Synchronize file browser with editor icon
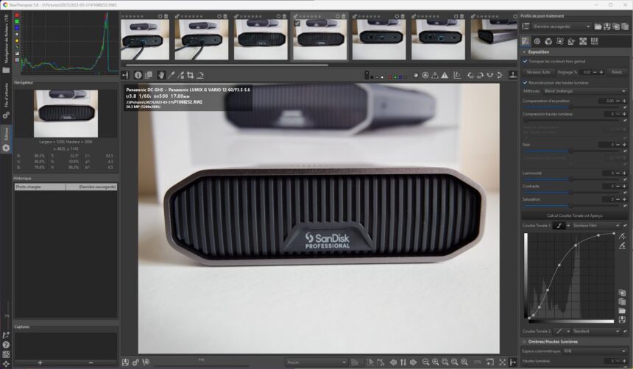 click(x=403, y=362)
